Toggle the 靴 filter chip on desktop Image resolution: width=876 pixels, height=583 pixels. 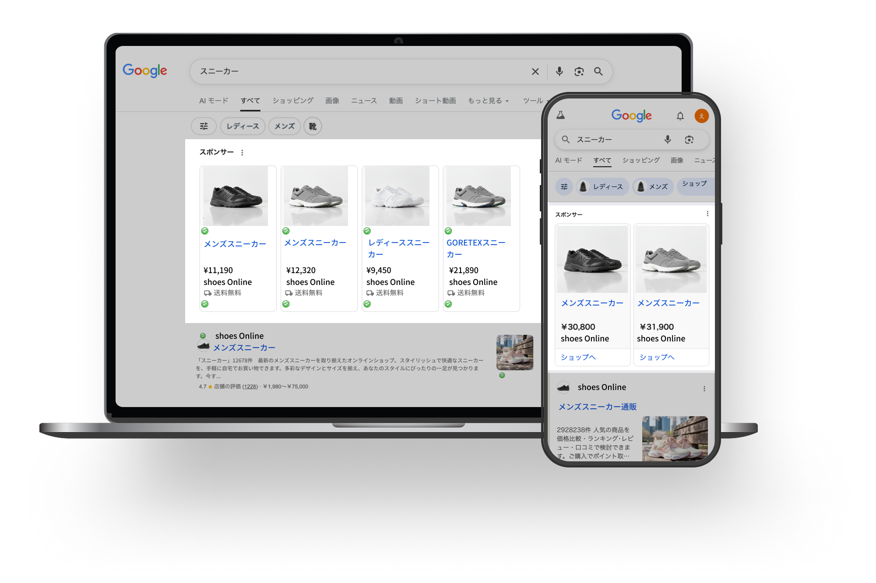(313, 126)
